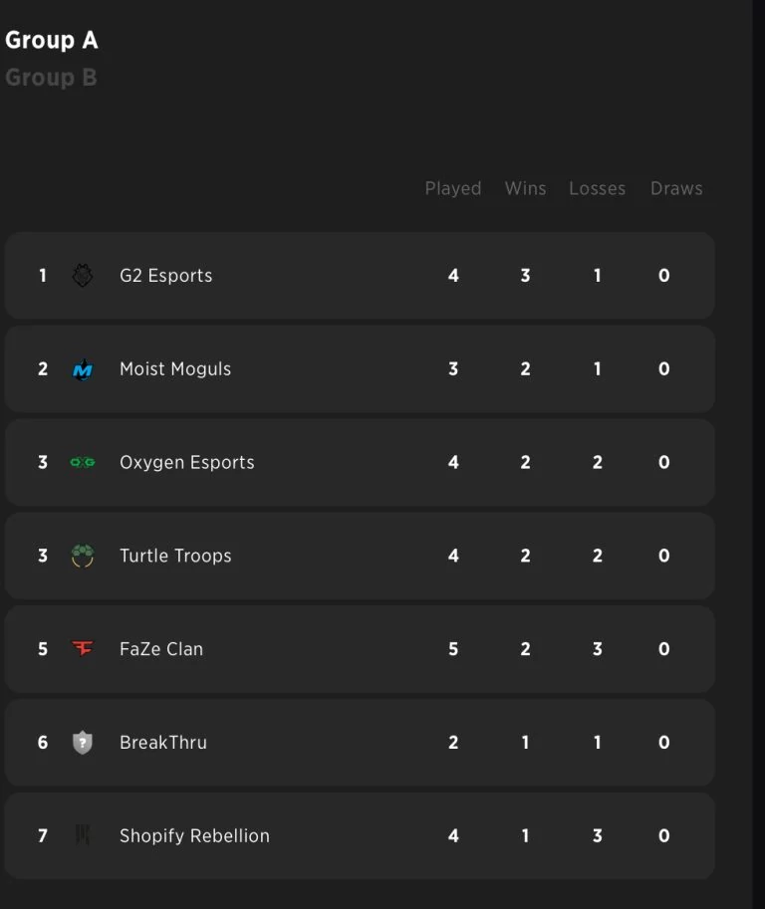The image size is (765, 909).
Task: Switch to the Group B standings
Action: coord(51,77)
